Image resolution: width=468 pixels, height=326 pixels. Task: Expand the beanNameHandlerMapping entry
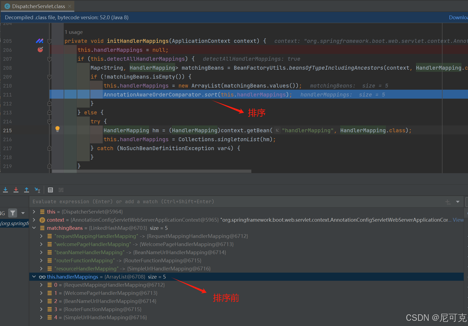(41, 252)
